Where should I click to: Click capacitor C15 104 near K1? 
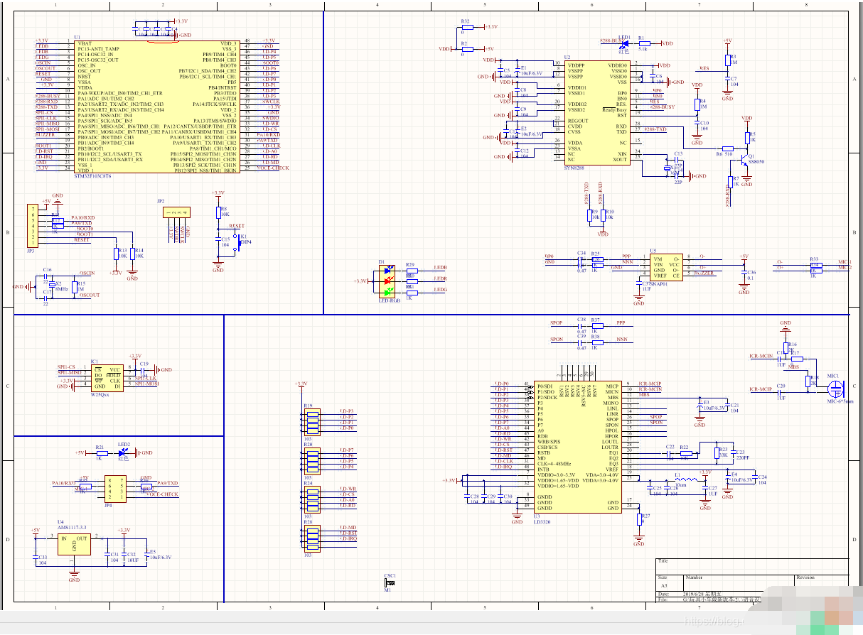pyautogui.click(x=218, y=240)
